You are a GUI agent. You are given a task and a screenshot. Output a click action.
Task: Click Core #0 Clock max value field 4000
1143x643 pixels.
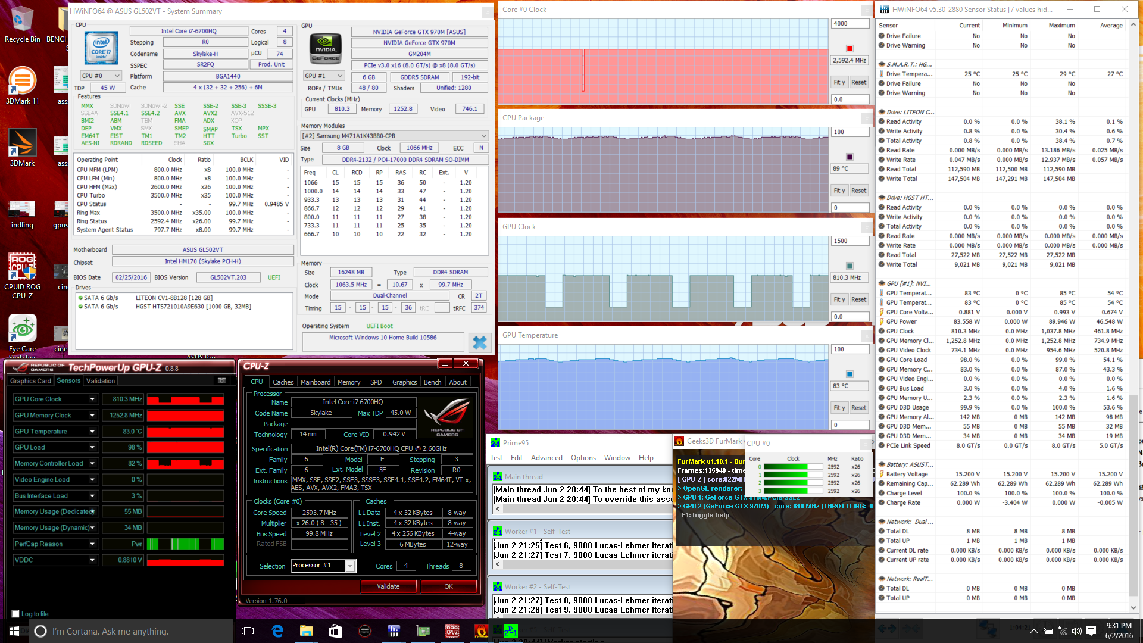[850, 24]
